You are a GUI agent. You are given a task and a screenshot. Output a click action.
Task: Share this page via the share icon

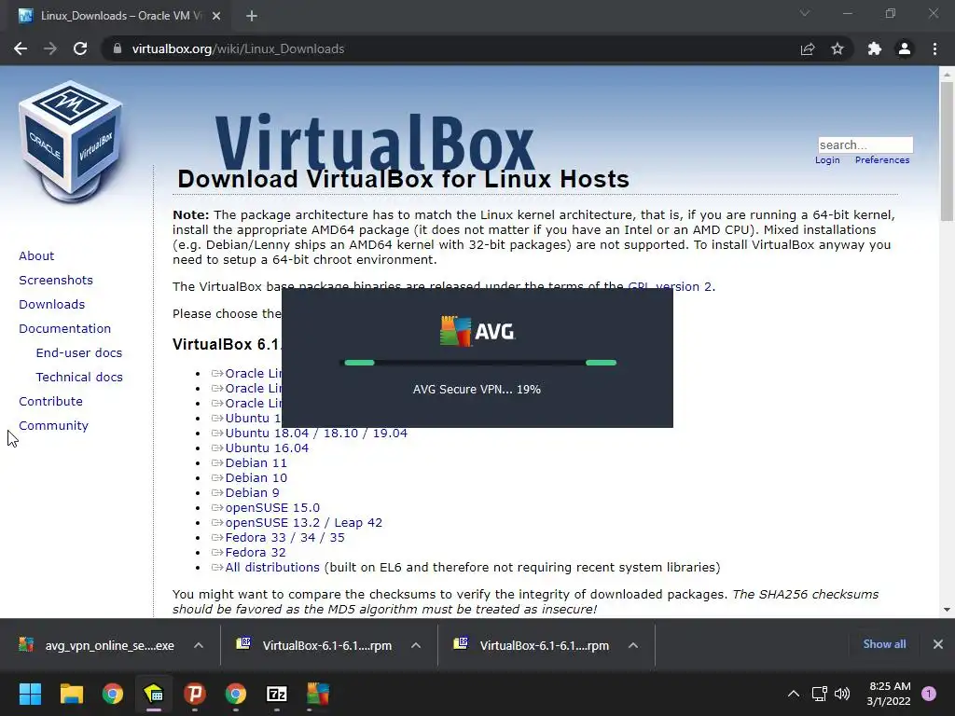(808, 48)
